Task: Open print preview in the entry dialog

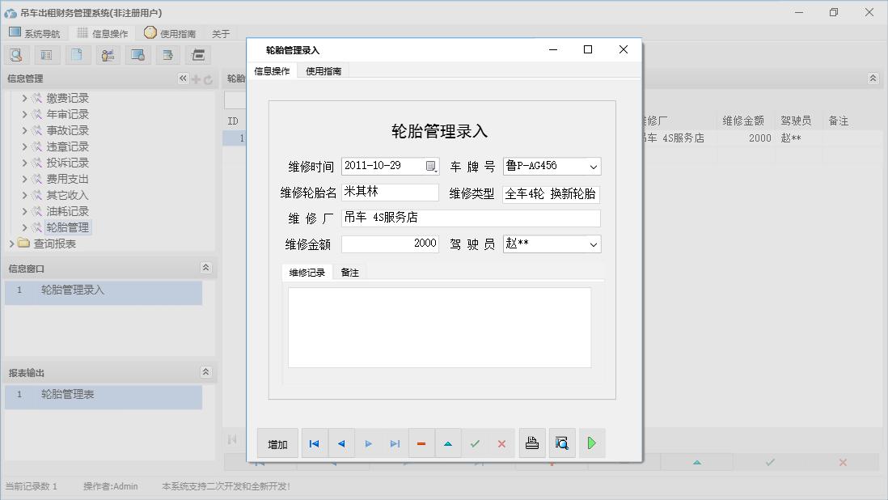Action: point(562,443)
